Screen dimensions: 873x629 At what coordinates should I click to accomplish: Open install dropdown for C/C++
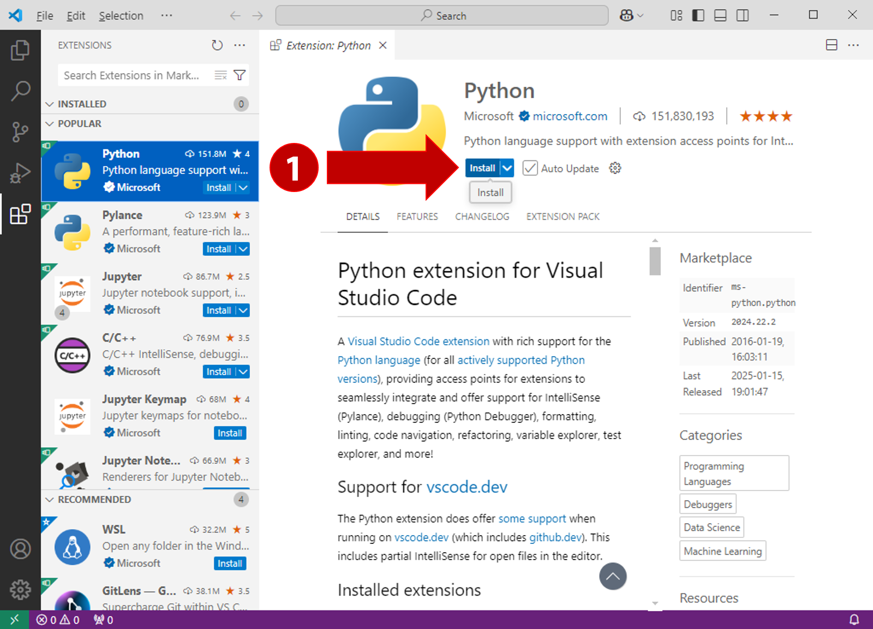tap(243, 372)
